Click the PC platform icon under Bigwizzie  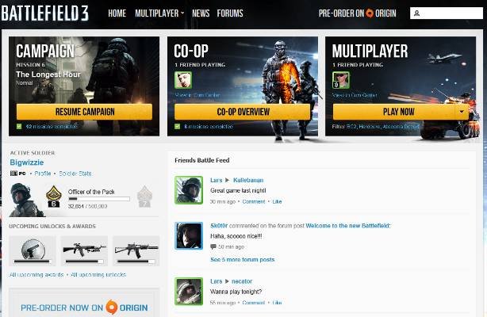(17, 174)
